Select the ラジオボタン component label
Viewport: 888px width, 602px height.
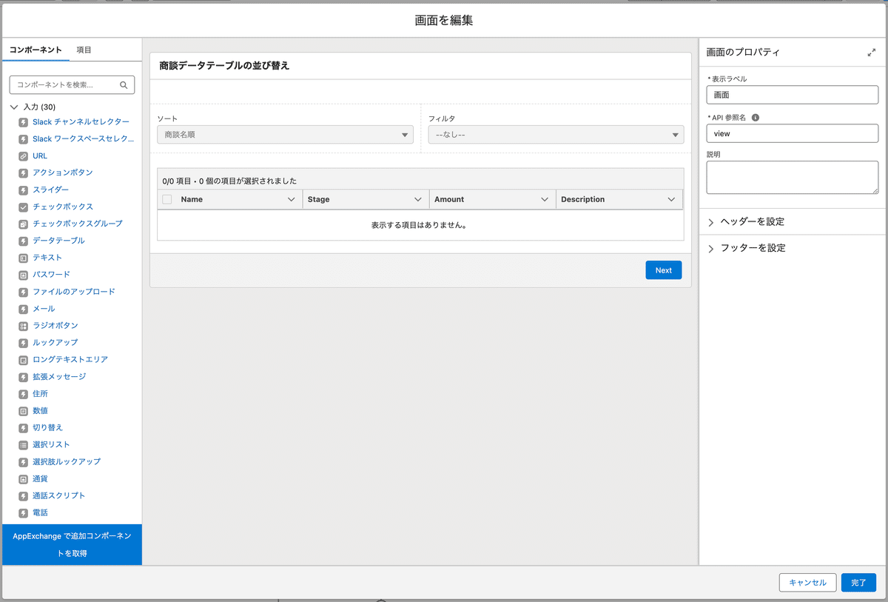55,326
